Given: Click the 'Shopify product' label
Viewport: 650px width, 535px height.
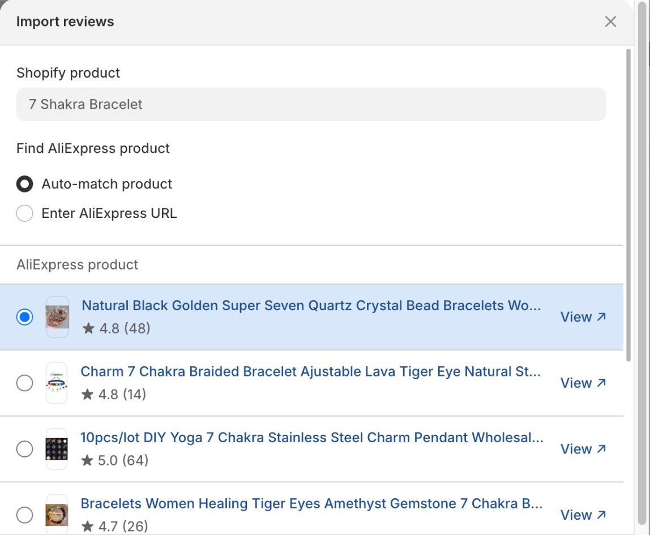Looking at the screenshot, I should (x=68, y=73).
